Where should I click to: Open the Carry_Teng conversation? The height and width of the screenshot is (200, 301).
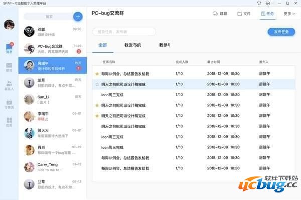pyautogui.click(x=53, y=167)
